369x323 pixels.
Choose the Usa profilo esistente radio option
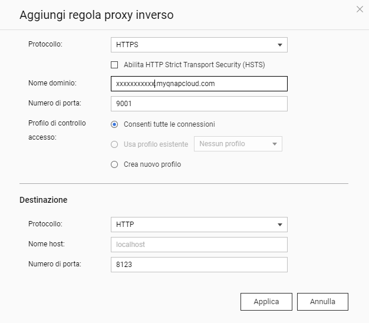[x=115, y=144]
